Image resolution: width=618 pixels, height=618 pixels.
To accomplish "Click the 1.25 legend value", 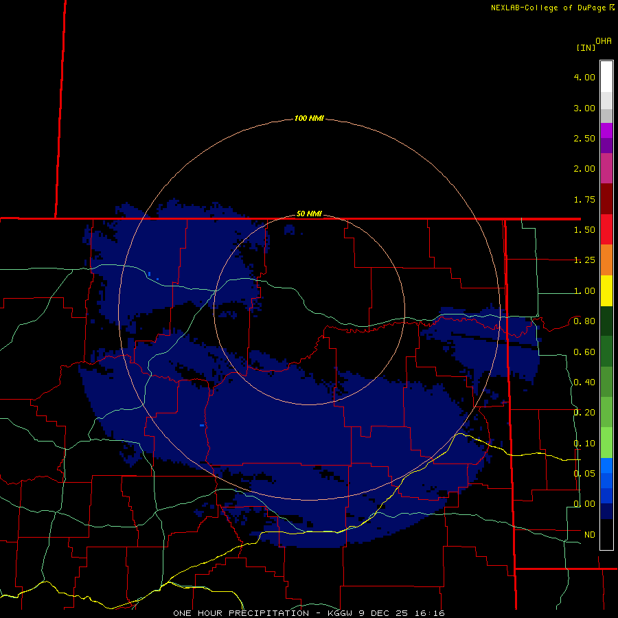I will point(584,260).
